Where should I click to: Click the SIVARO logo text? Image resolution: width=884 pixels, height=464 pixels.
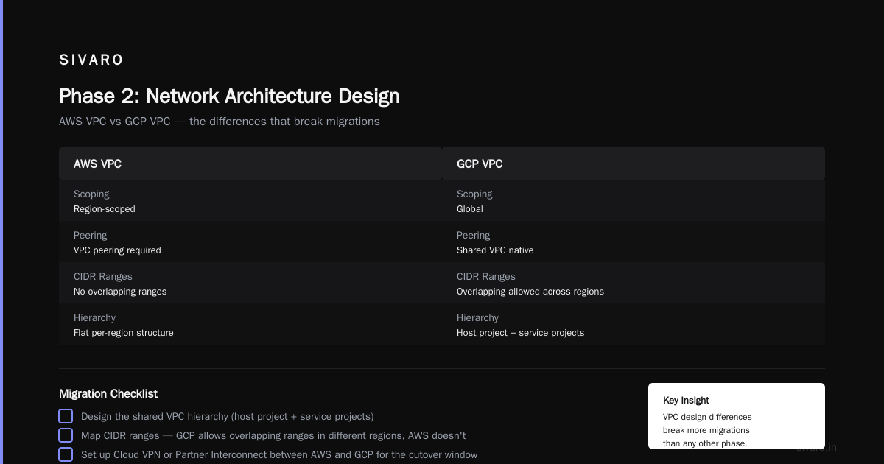coord(91,60)
